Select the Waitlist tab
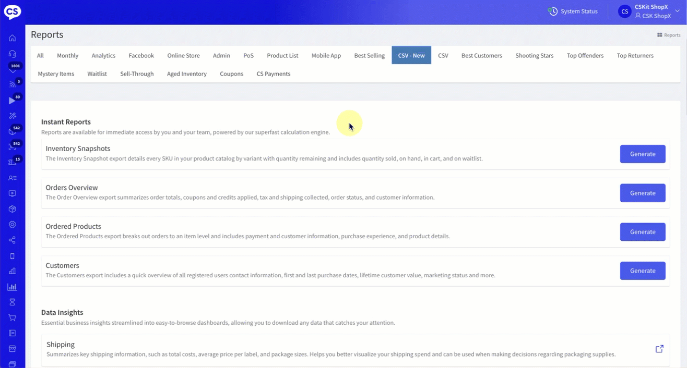Image resolution: width=687 pixels, height=368 pixels. coord(97,74)
